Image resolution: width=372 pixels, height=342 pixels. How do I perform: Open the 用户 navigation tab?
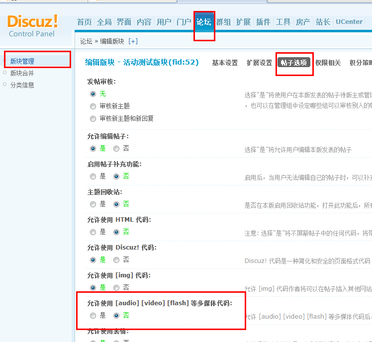(x=164, y=22)
